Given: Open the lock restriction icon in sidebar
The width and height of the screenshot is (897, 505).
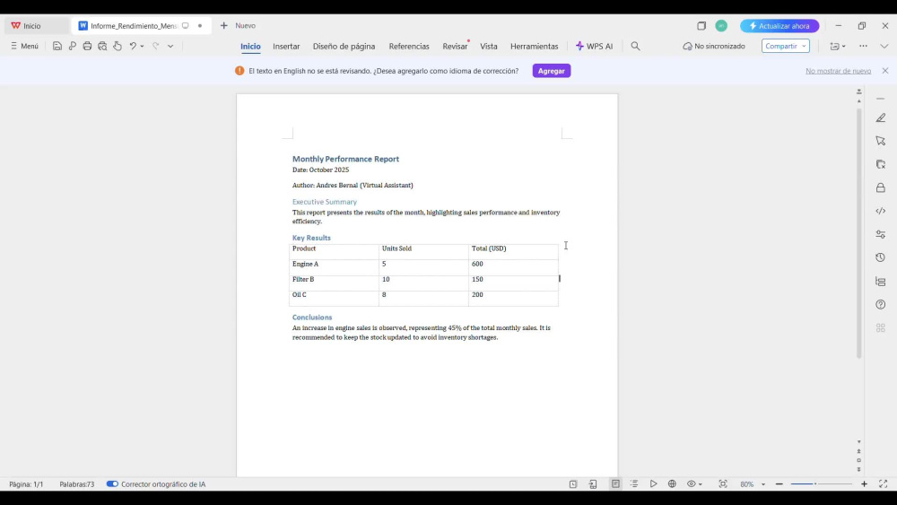Looking at the screenshot, I should [881, 187].
